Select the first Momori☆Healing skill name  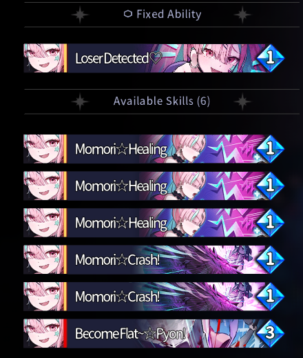121,149
